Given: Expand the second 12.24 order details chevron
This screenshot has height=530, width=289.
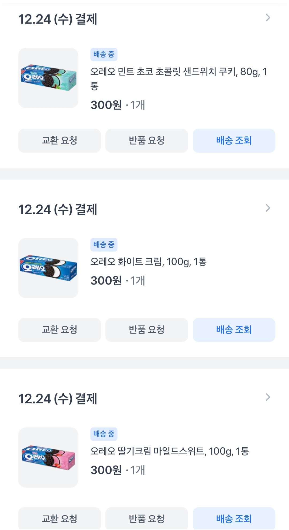Looking at the screenshot, I should (268, 208).
